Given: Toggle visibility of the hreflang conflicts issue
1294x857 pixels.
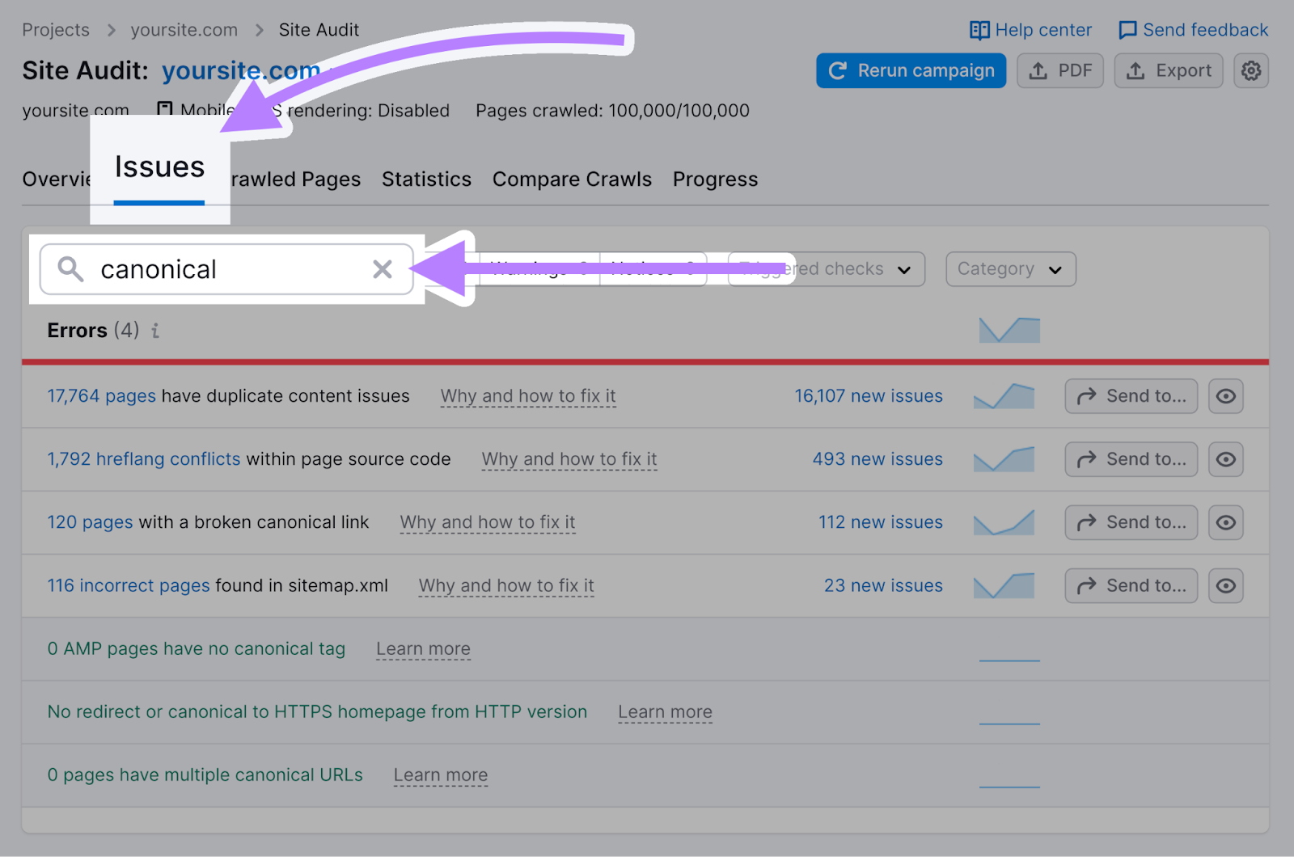Looking at the screenshot, I should 1225,459.
